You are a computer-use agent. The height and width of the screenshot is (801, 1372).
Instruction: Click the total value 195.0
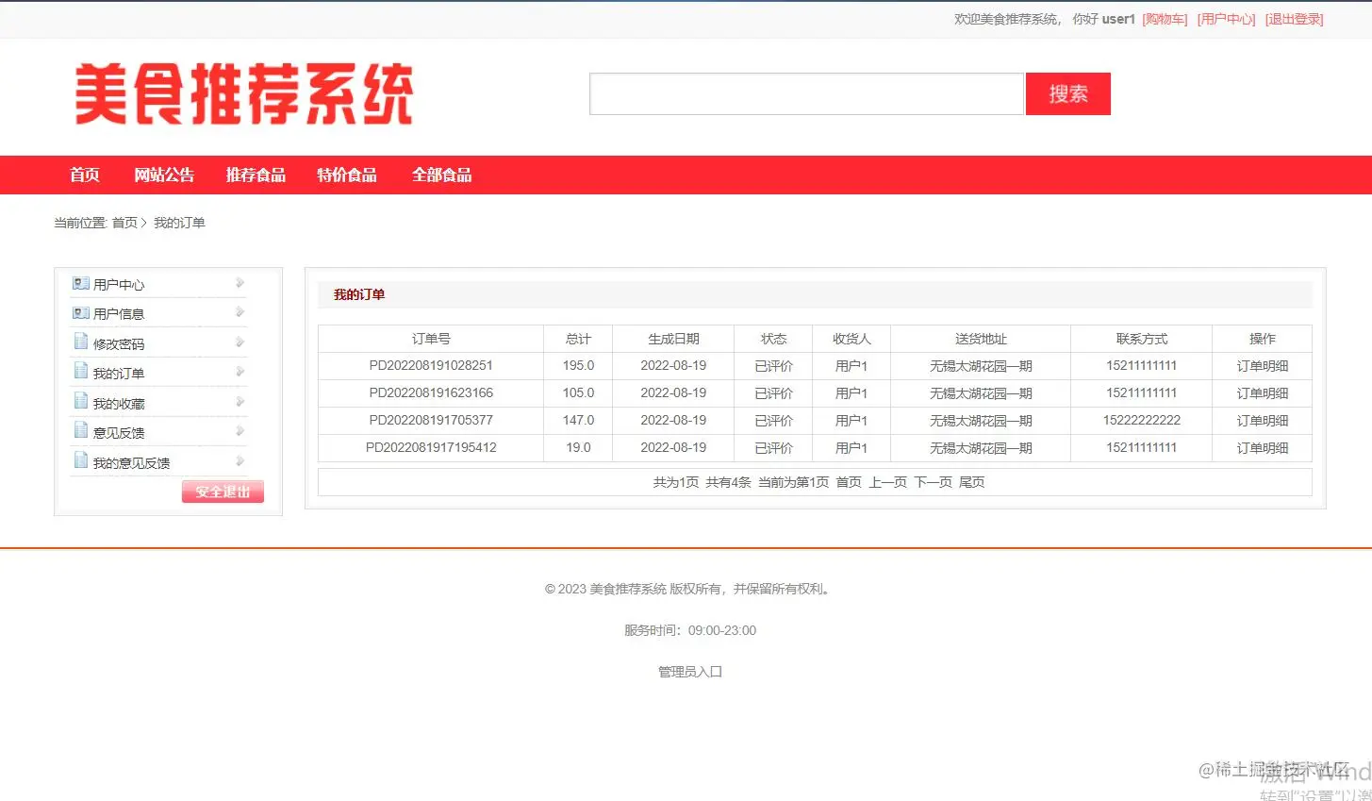point(578,365)
